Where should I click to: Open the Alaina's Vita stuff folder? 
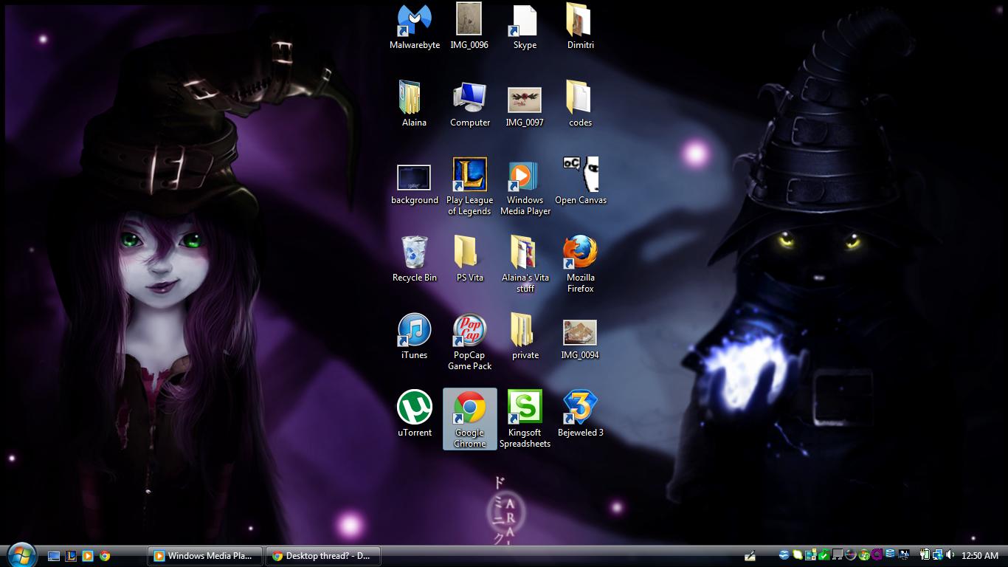(525, 264)
